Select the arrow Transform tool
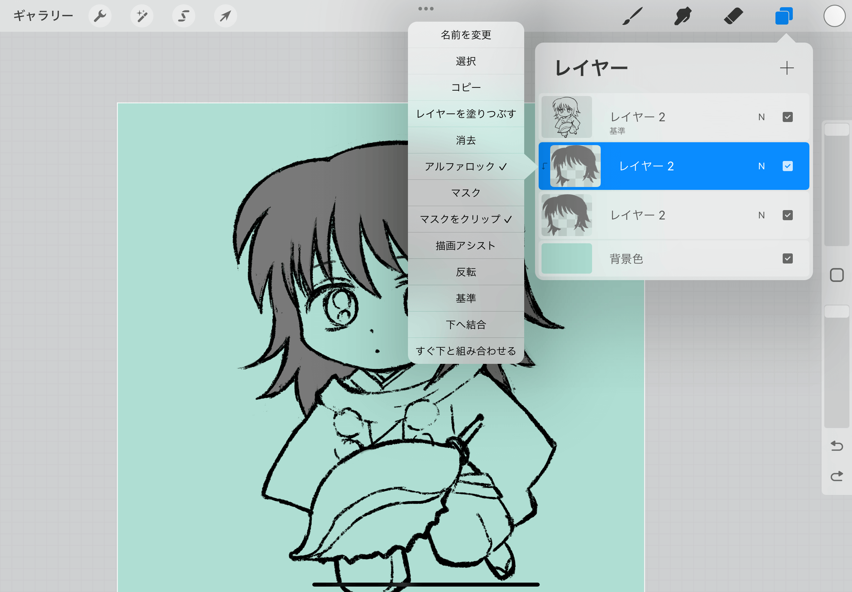Screen dimensions: 852x592 click(x=226, y=16)
